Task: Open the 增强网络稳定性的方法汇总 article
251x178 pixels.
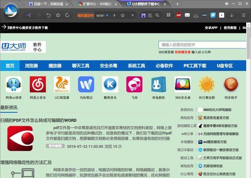Action: [x=26, y=162]
